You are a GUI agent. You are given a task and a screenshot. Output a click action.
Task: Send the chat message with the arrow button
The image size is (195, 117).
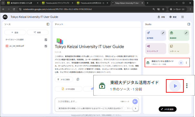click(x=135, y=101)
